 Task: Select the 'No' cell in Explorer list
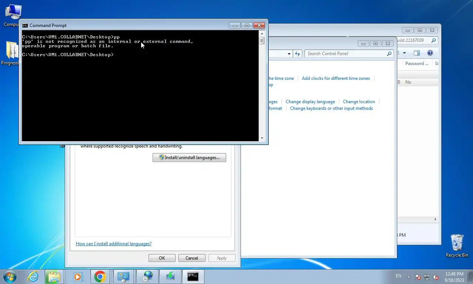408,82
